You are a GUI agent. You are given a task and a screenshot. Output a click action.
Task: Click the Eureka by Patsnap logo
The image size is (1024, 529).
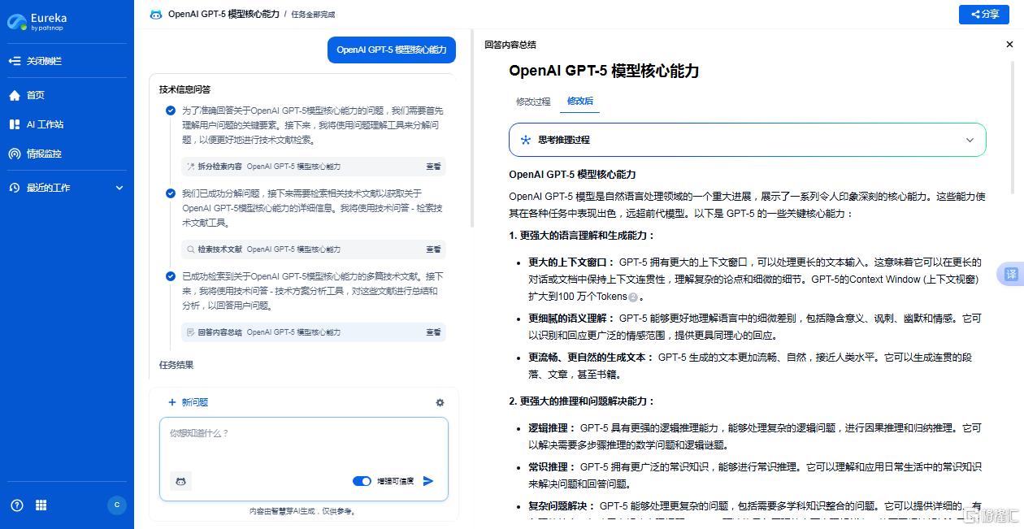38,21
